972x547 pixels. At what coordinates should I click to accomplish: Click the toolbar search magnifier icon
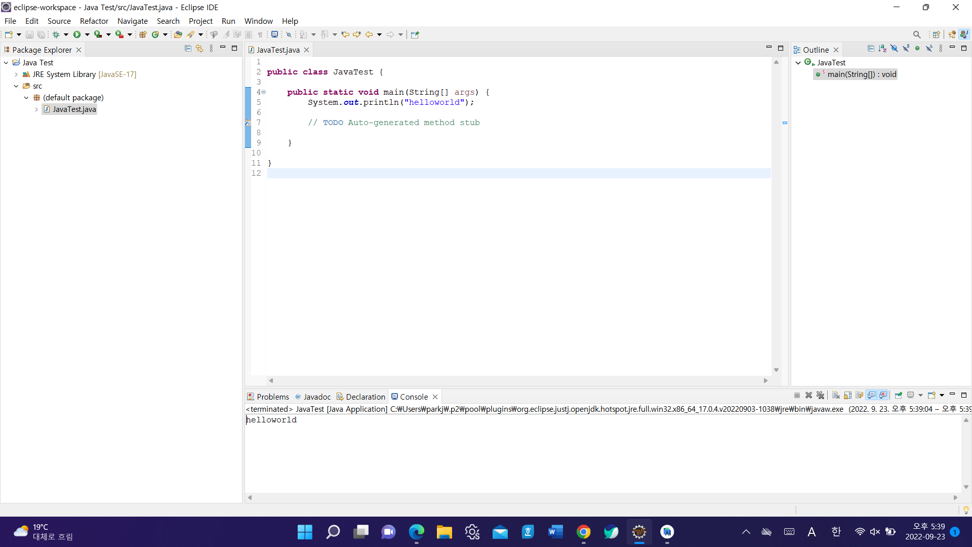[916, 34]
